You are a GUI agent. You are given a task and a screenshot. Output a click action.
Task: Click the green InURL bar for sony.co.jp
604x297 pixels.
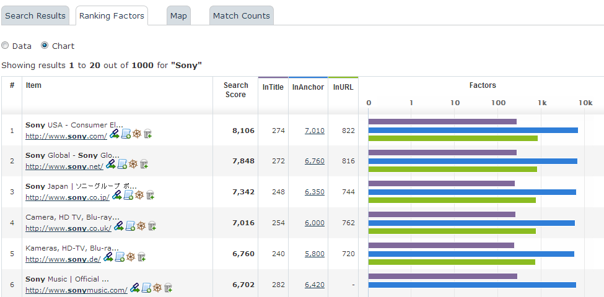pyautogui.click(x=452, y=200)
